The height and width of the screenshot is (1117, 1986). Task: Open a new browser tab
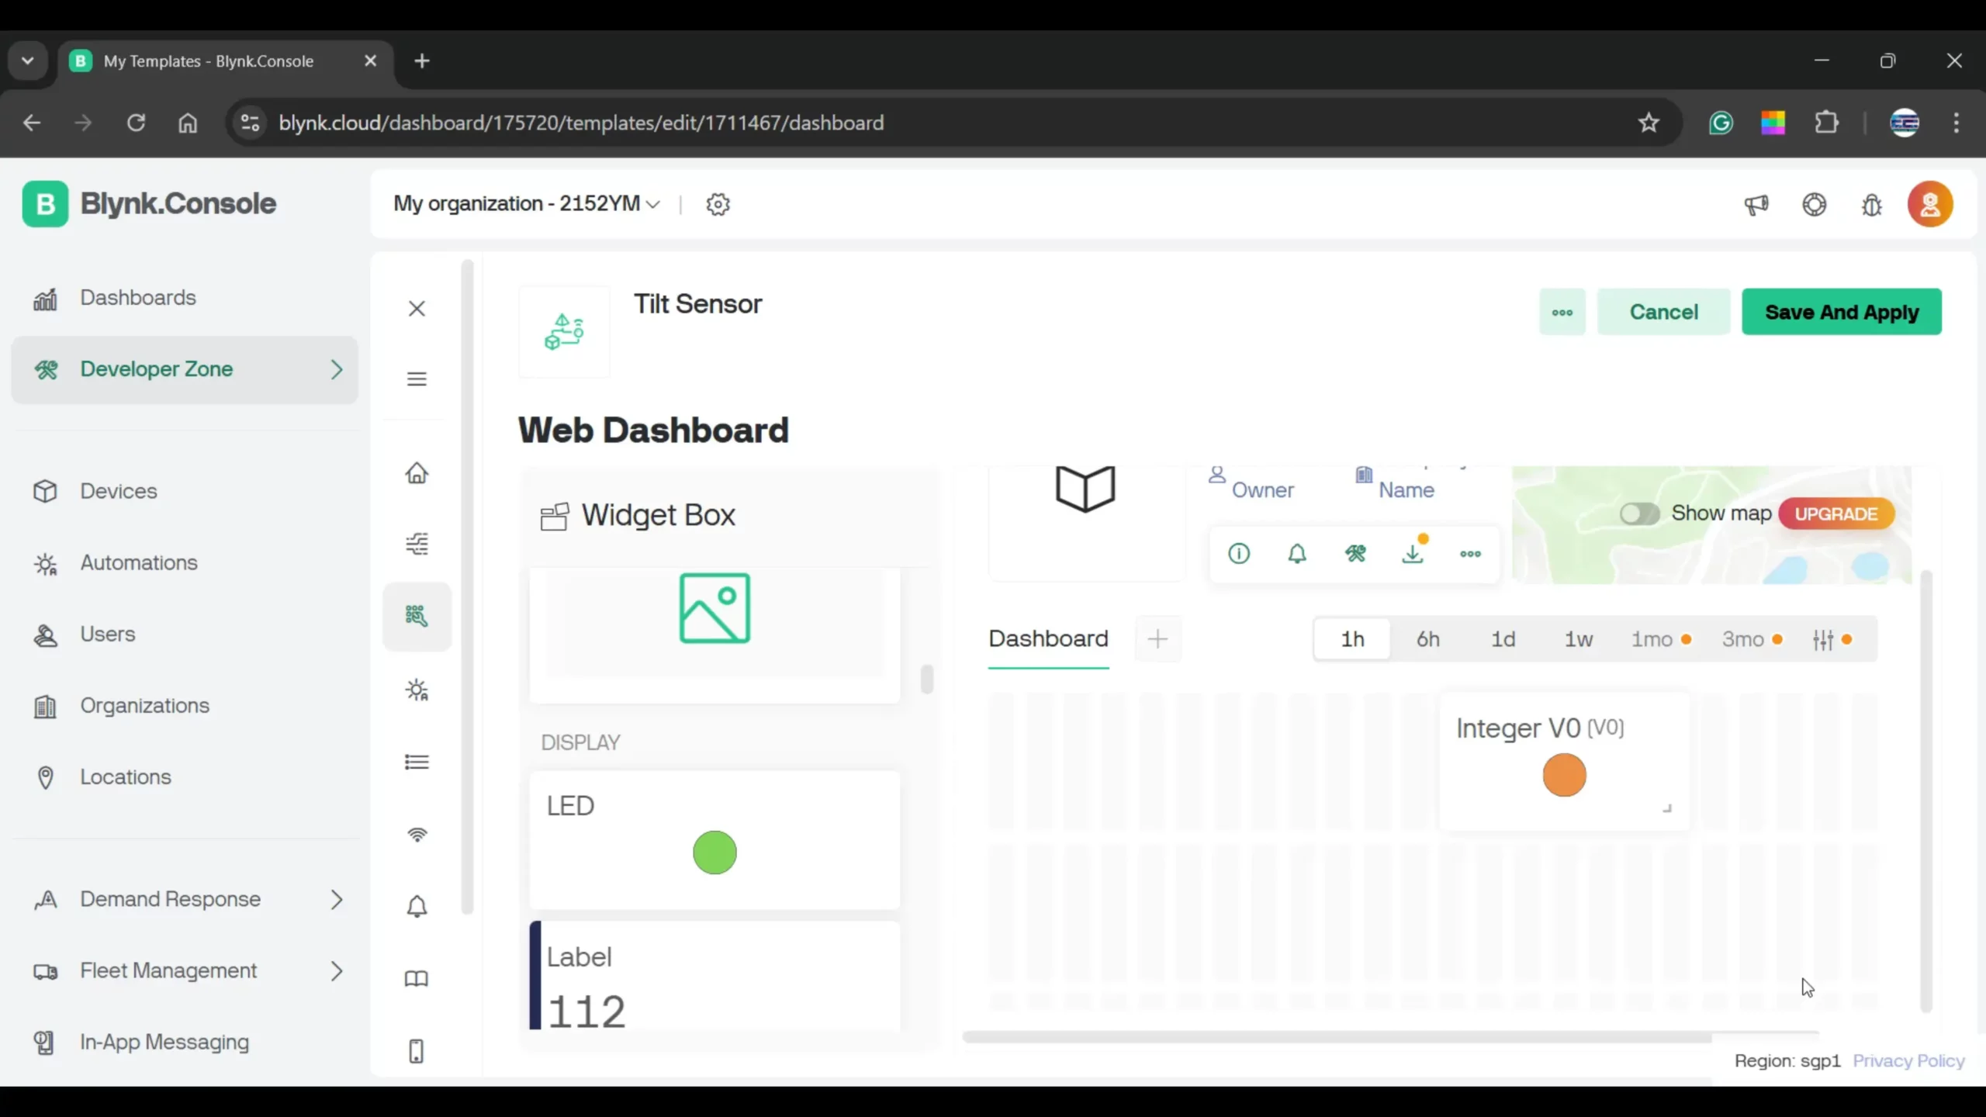tap(422, 61)
